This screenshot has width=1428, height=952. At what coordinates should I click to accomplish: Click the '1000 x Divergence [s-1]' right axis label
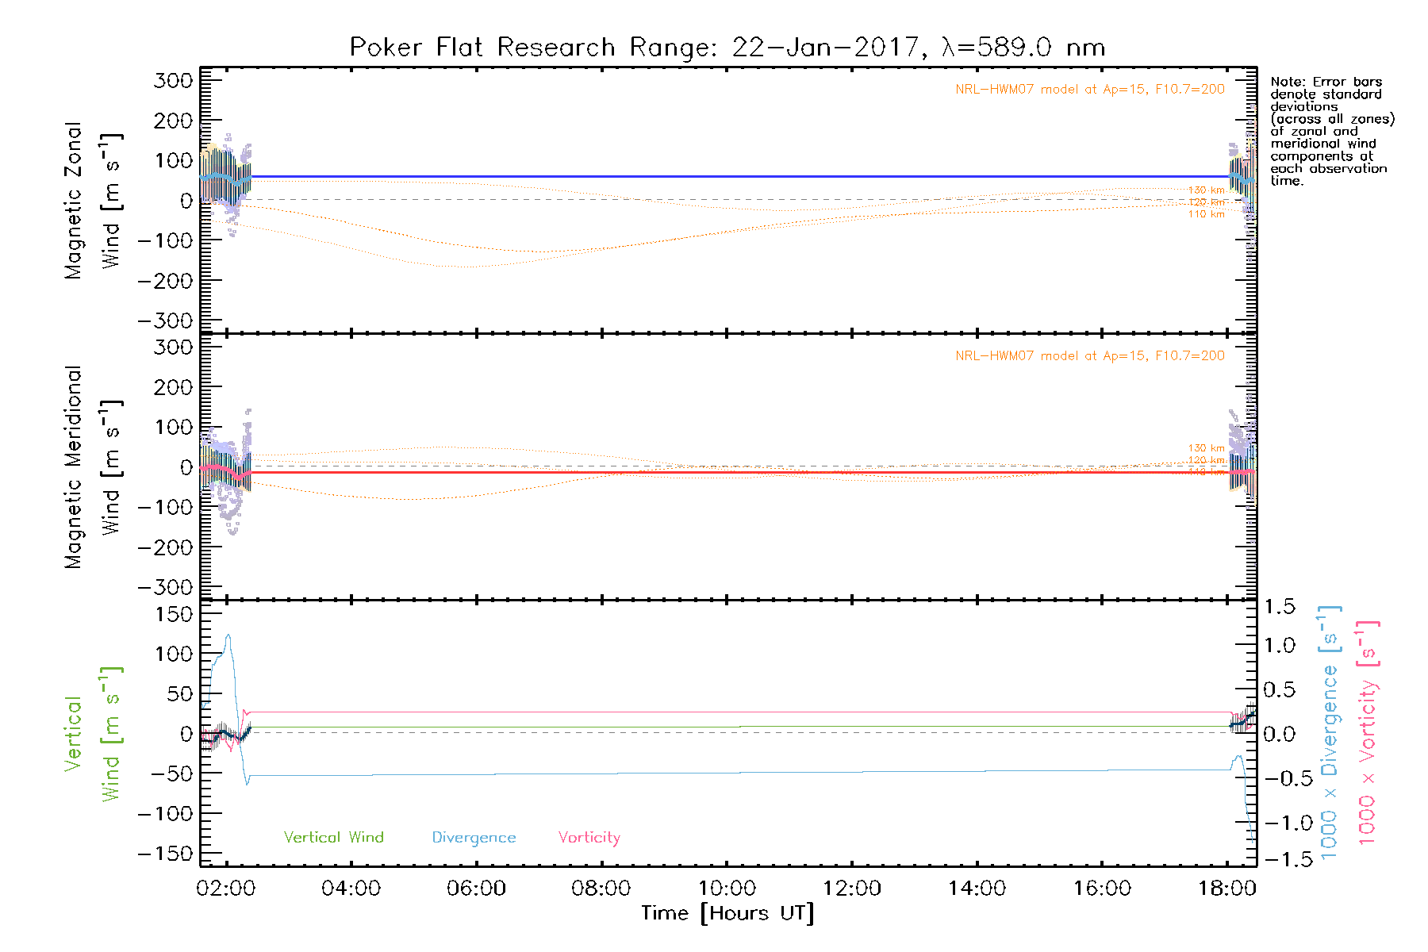point(1330,732)
